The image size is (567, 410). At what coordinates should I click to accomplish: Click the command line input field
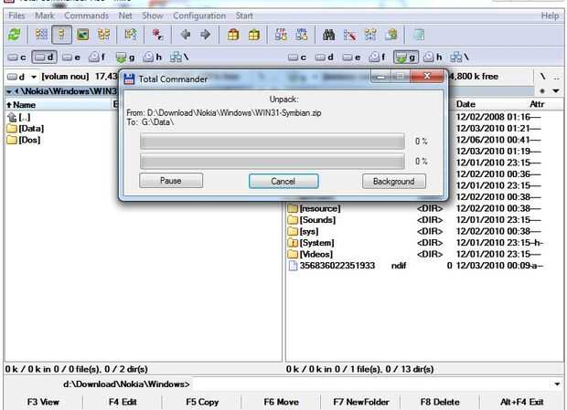[372, 384]
